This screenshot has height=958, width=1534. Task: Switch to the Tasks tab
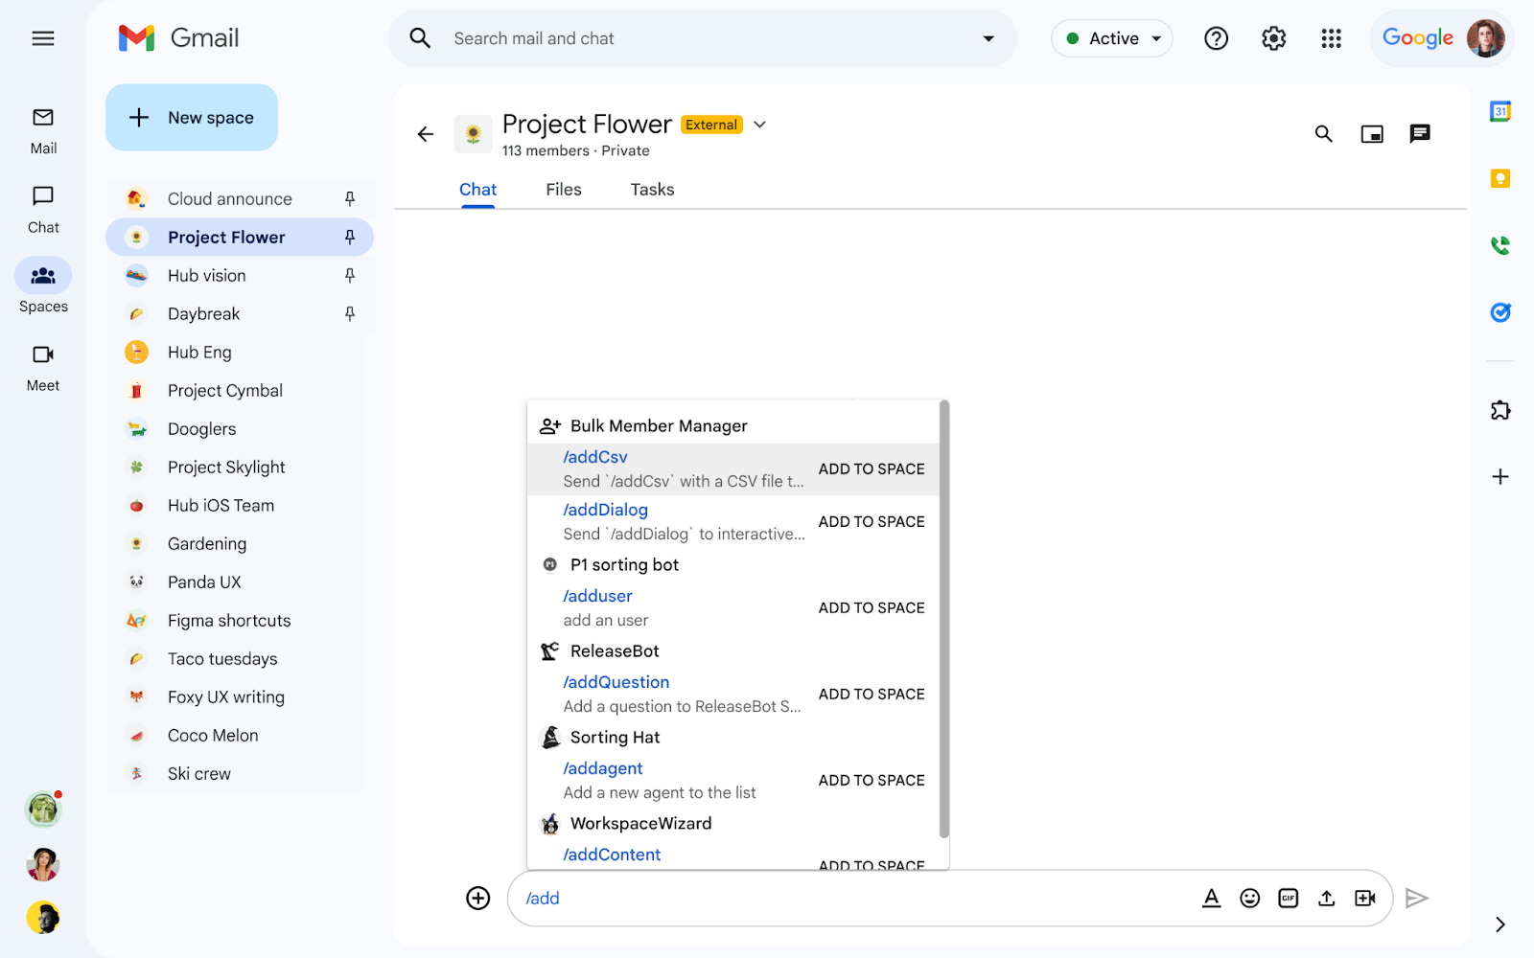click(x=652, y=190)
